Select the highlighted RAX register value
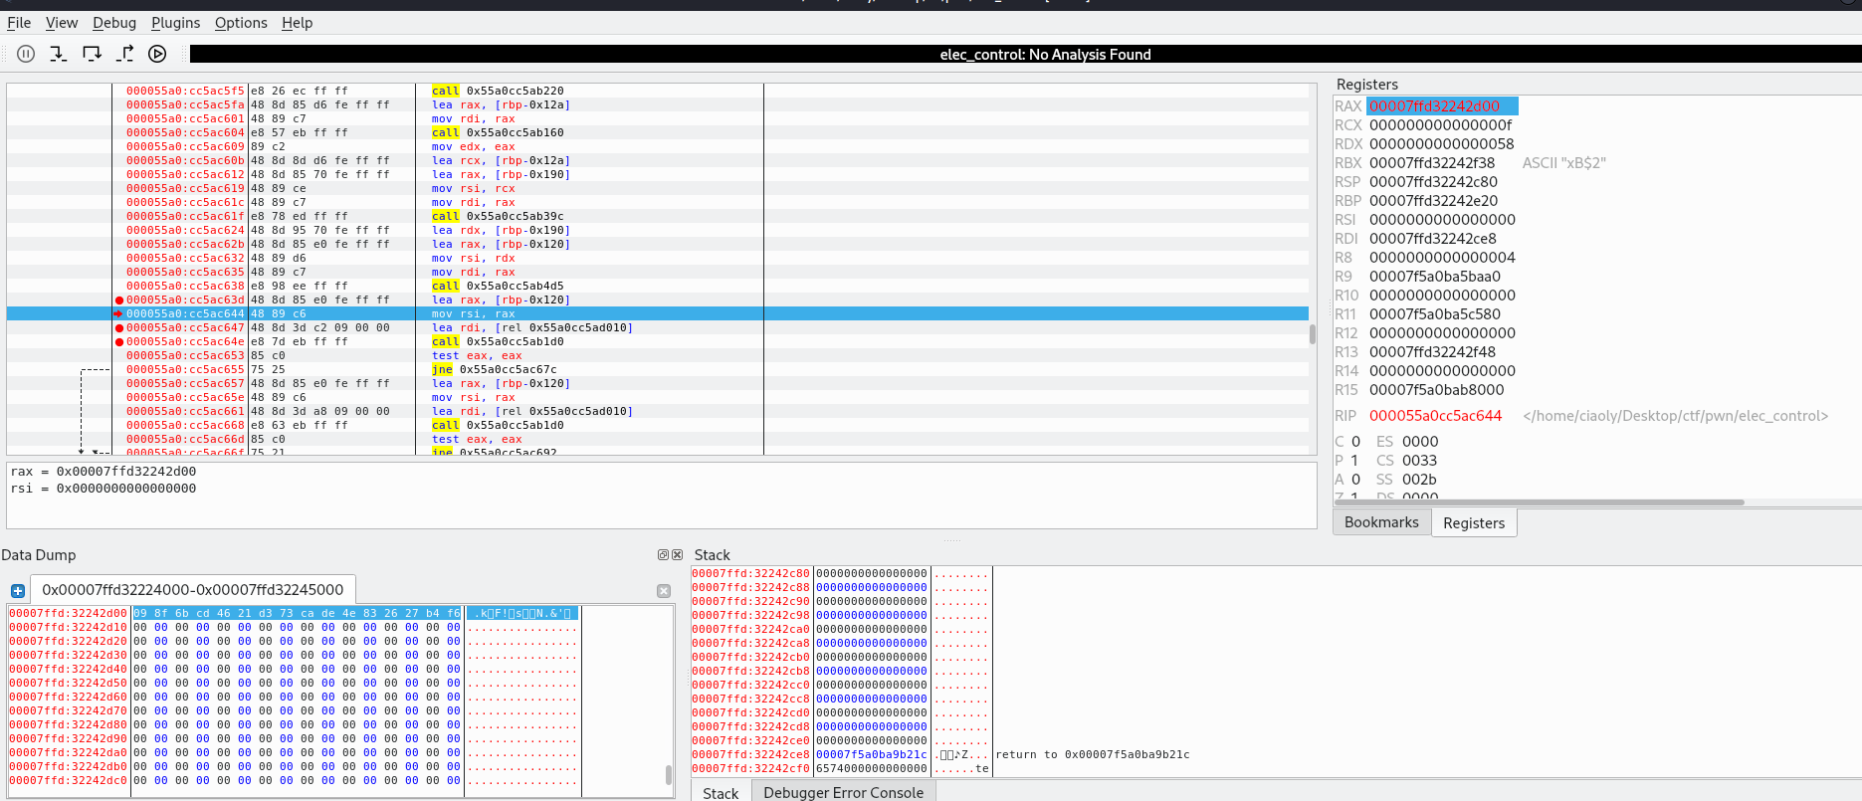1862x801 pixels. point(1442,105)
